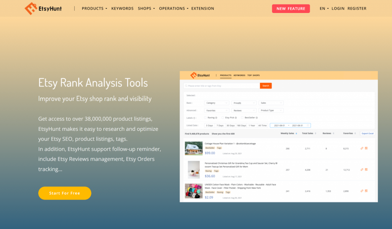Click link icon for Cottage House Plan row
Viewport: 392px width, 229px height.
(x=362, y=148)
